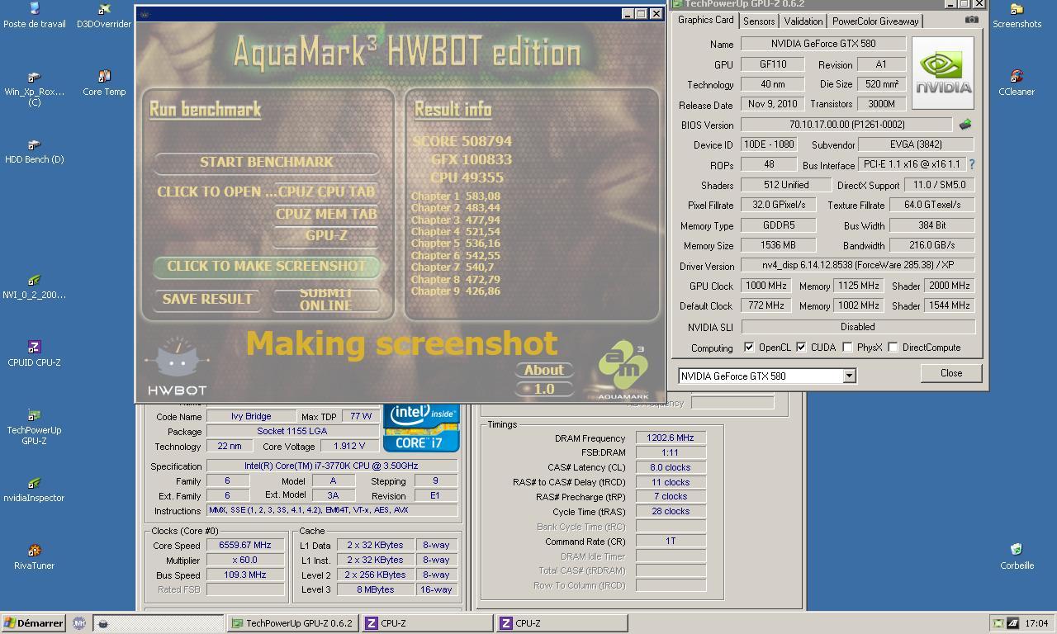Switch to second CPU-Z taskbar item
The width and height of the screenshot is (1057, 634).
(560, 623)
